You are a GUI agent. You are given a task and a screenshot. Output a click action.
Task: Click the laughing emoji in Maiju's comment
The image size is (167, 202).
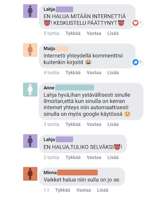click(x=88, y=62)
